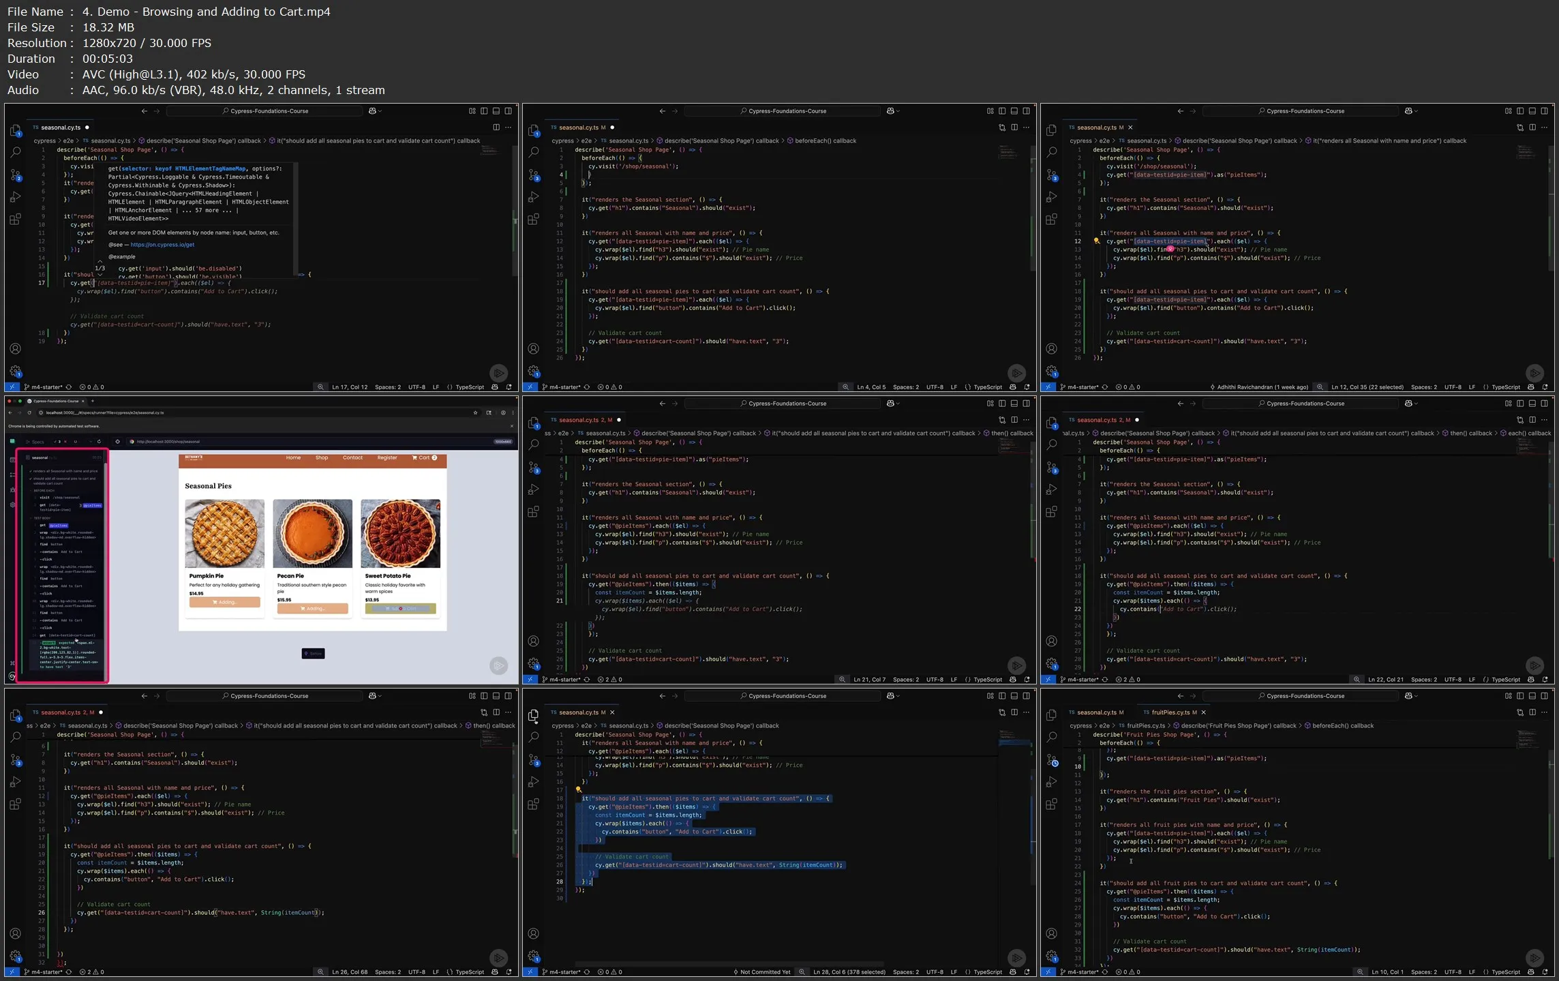The width and height of the screenshot is (1559, 981).
Task: Toggle panel in the Ln 26 window
Action: pyautogui.click(x=496, y=696)
